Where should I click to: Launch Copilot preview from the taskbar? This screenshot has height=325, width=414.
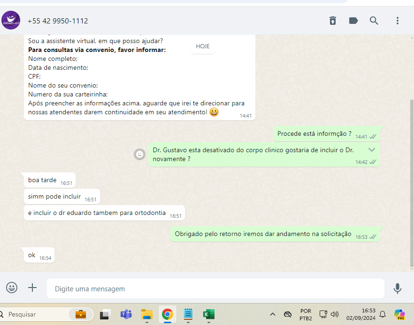(x=399, y=314)
